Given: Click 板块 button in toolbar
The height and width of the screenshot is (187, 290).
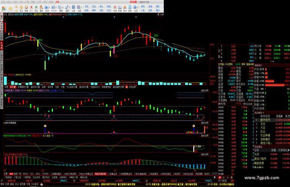Looking at the screenshot, I should pos(143,7).
